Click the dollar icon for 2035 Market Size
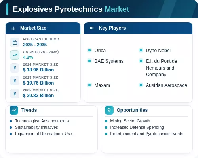The image size is (198, 158). click(15, 94)
